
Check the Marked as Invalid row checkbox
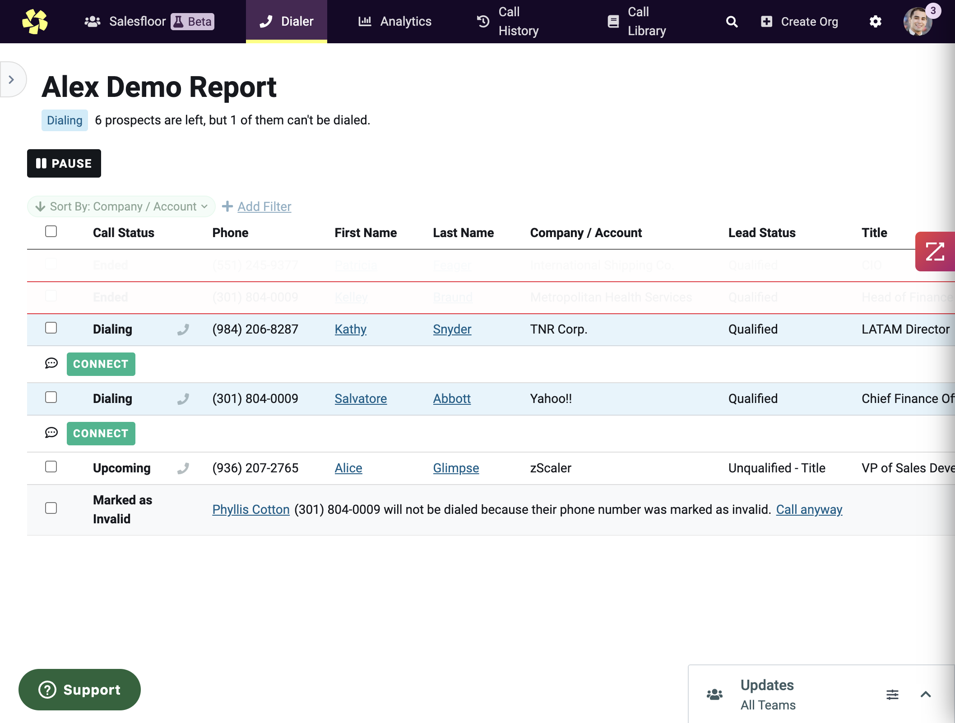point(51,508)
